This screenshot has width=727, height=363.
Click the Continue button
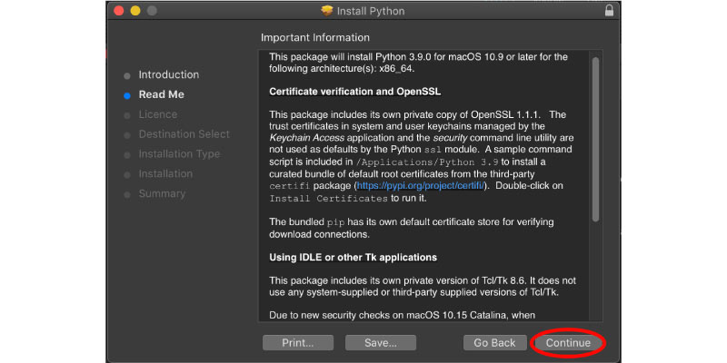[x=568, y=343]
